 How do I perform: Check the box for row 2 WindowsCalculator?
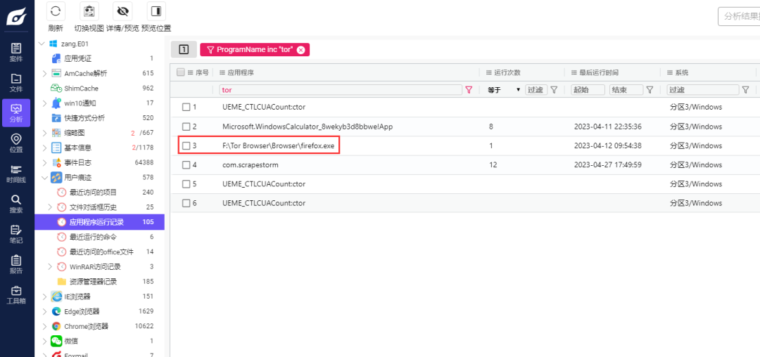tap(186, 126)
